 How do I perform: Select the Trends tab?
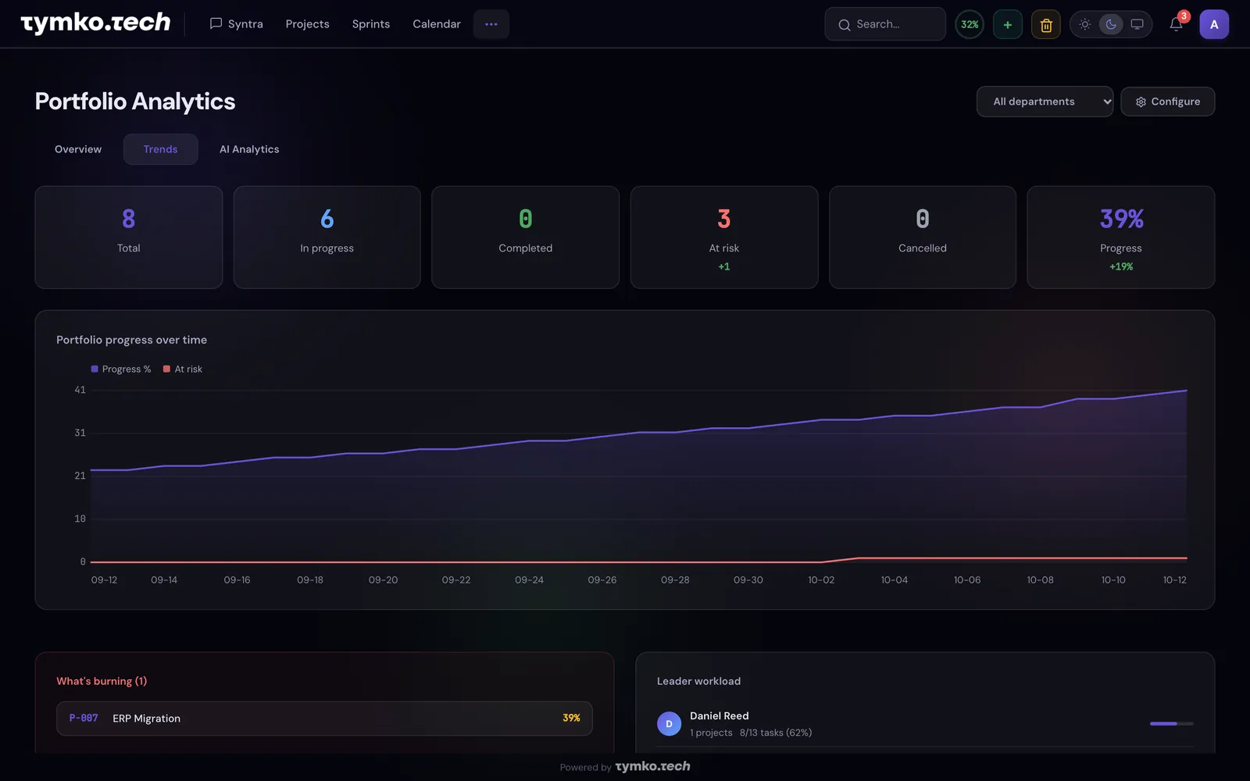(x=160, y=149)
